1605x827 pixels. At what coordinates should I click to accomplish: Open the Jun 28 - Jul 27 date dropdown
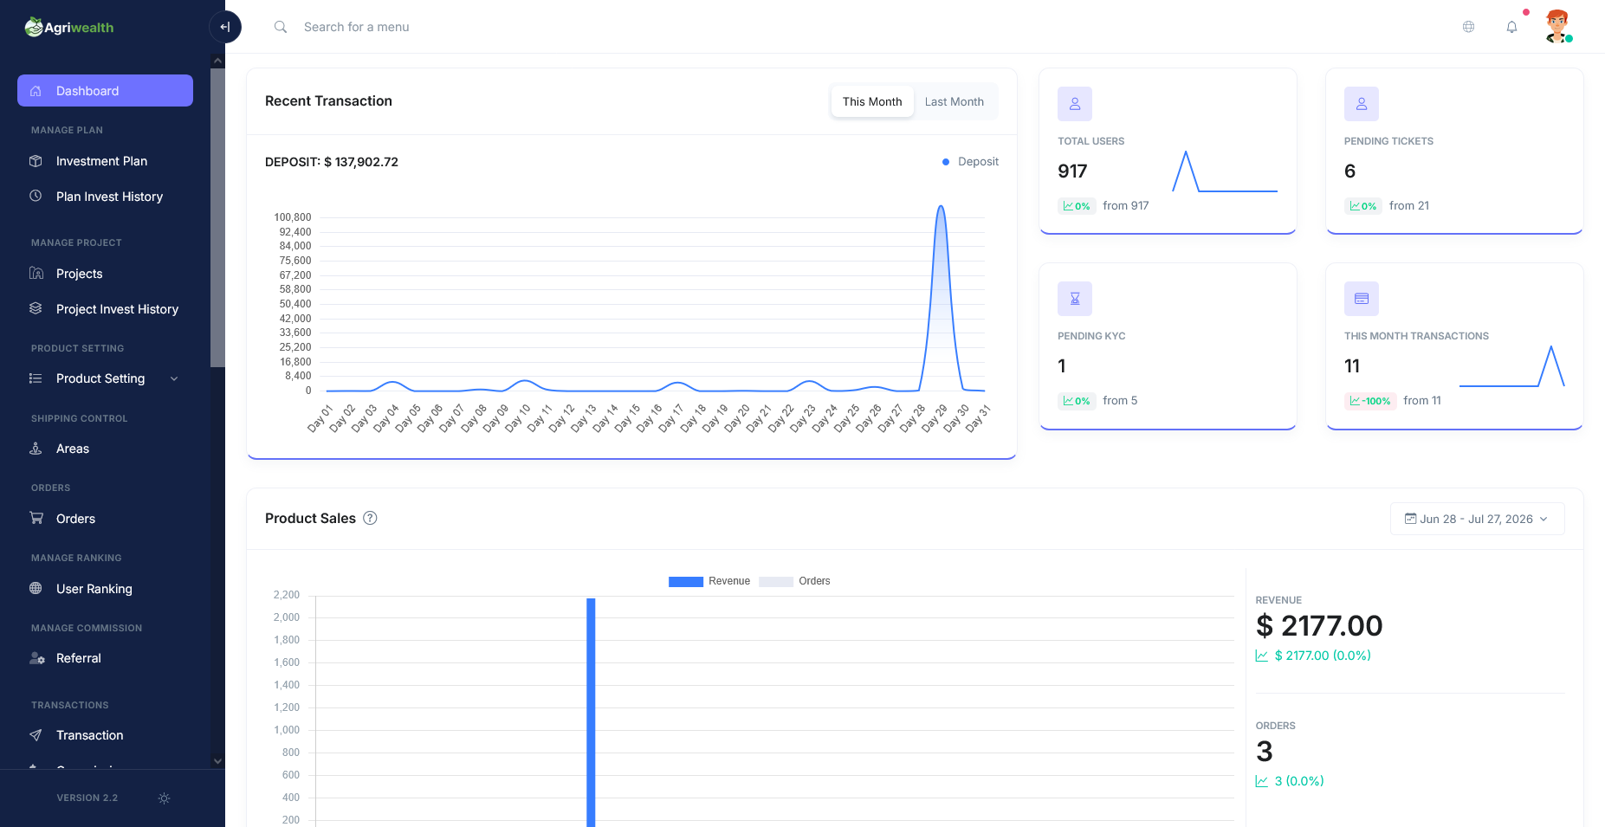click(x=1477, y=519)
